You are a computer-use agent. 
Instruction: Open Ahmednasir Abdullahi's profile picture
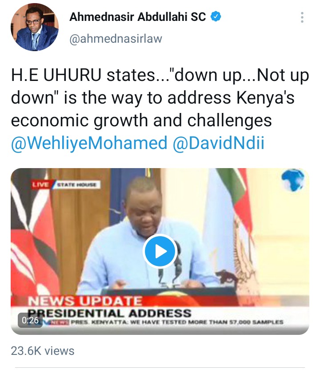click(x=34, y=27)
